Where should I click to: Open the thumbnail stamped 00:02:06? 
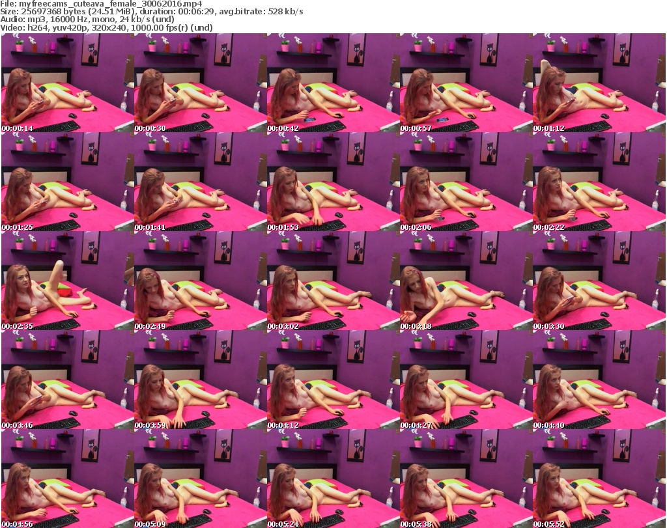(466, 182)
